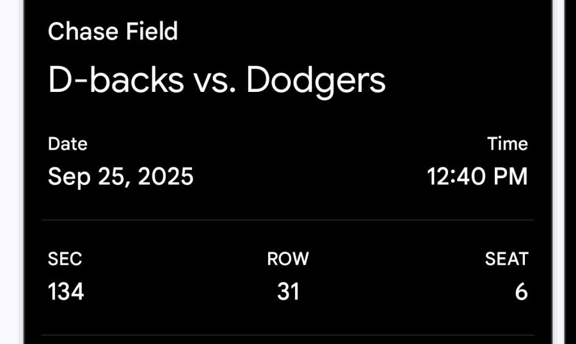Select the Sep 25 date value
The height and width of the screenshot is (344, 576).
click(x=88, y=177)
